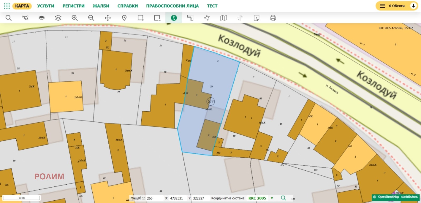Screen dimensions: 421x203
Task: Click the print map icon
Action: (273, 18)
